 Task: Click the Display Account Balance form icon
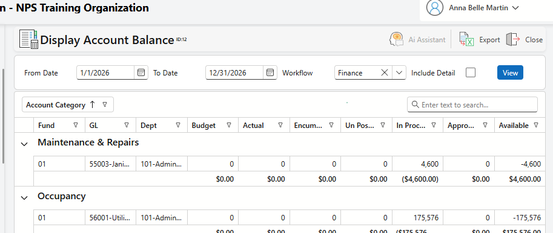(28, 39)
